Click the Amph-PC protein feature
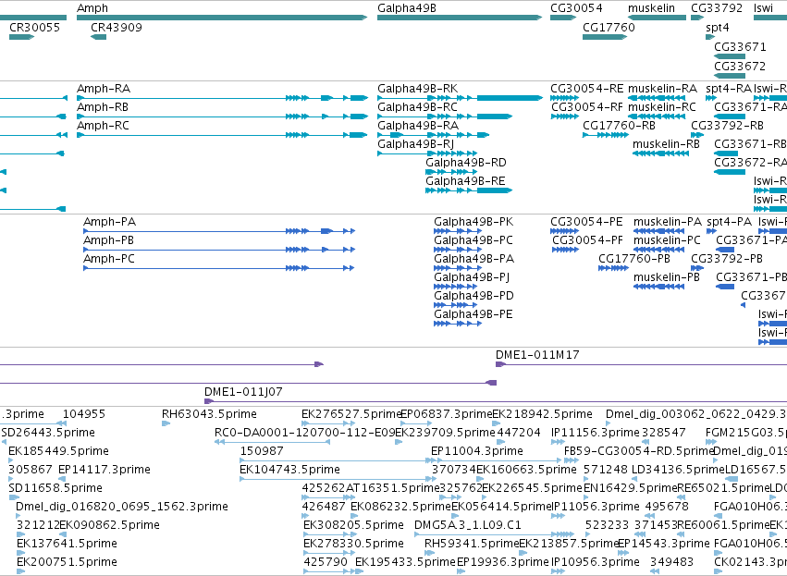The height and width of the screenshot is (576, 787). pyautogui.click(x=219, y=268)
